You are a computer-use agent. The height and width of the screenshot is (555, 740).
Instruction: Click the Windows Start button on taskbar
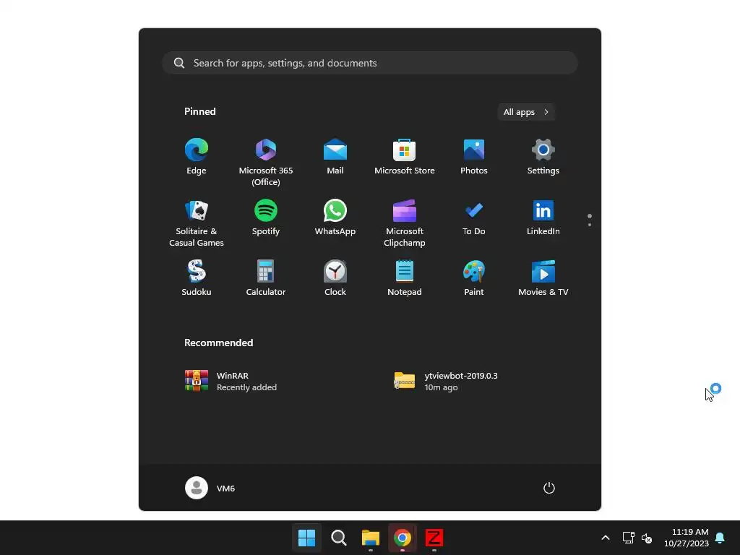[x=306, y=538]
